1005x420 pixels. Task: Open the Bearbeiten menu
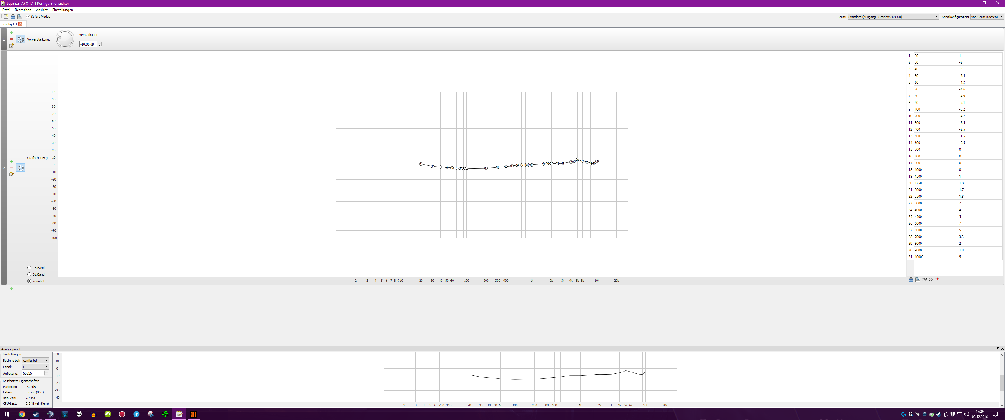pyautogui.click(x=23, y=10)
